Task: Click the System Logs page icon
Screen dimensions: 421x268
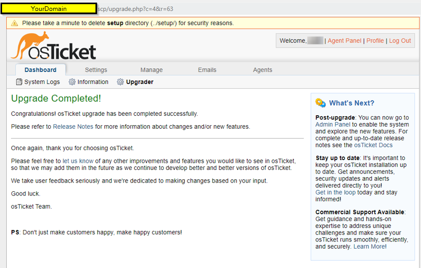Action: point(19,82)
